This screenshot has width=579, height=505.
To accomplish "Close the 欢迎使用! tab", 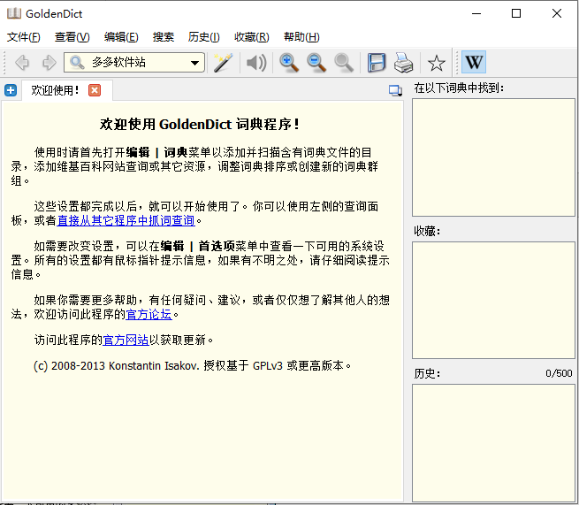I will point(95,90).
